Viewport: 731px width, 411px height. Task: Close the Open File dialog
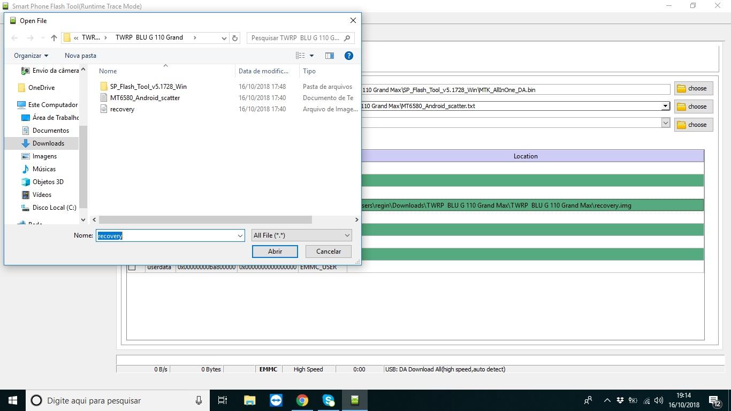tap(353, 20)
